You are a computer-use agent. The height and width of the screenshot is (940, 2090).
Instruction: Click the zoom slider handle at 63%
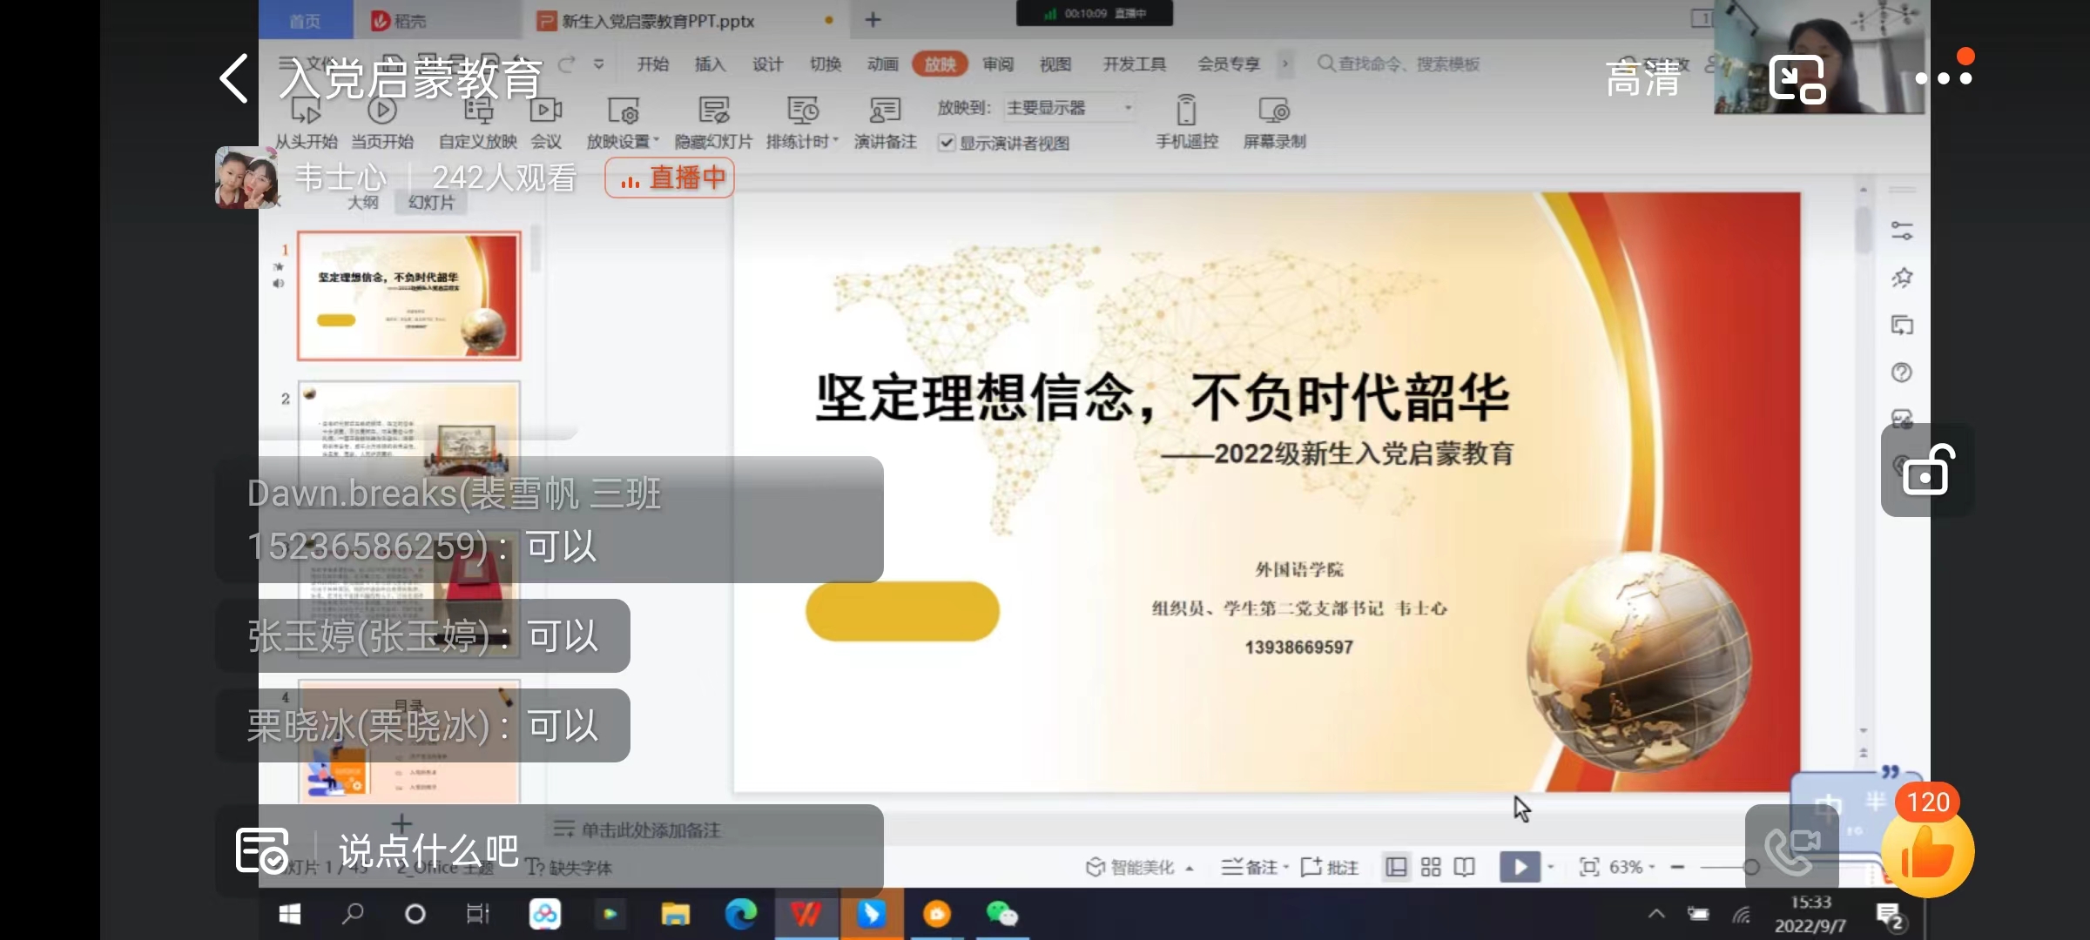(x=1751, y=867)
